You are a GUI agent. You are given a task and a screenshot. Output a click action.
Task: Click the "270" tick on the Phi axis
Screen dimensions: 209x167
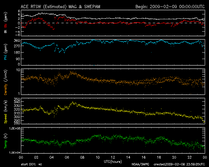click(17, 46)
